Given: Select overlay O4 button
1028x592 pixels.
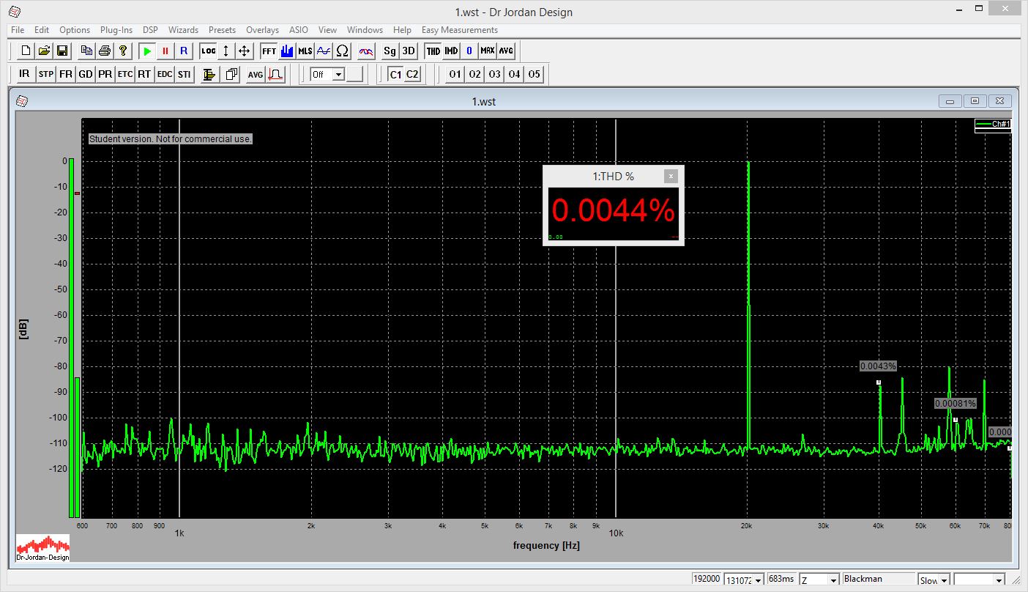Looking at the screenshot, I should 515,74.
